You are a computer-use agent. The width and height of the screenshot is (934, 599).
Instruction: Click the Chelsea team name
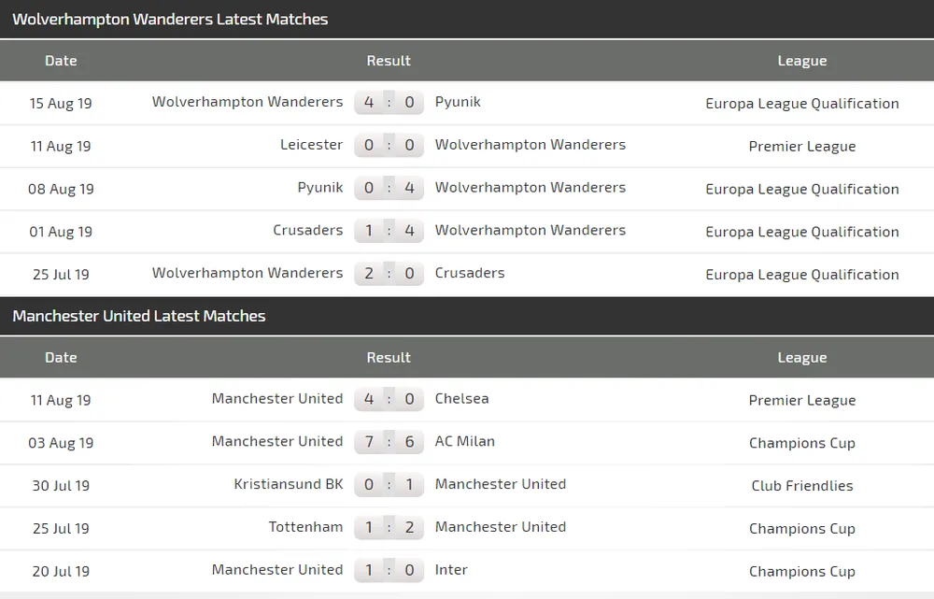click(461, 399)
